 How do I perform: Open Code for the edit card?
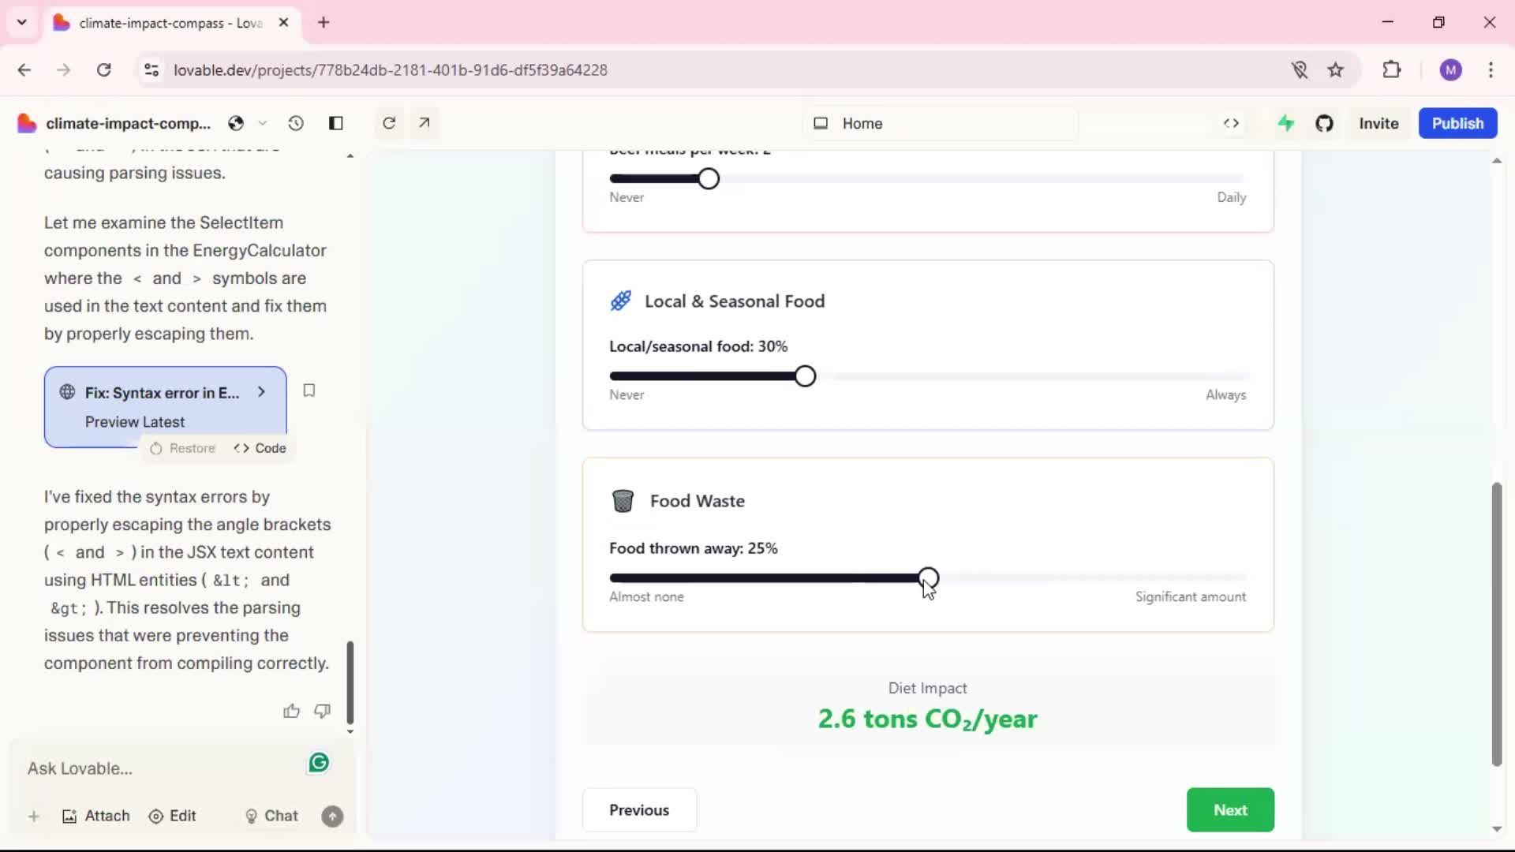point(260,448)
